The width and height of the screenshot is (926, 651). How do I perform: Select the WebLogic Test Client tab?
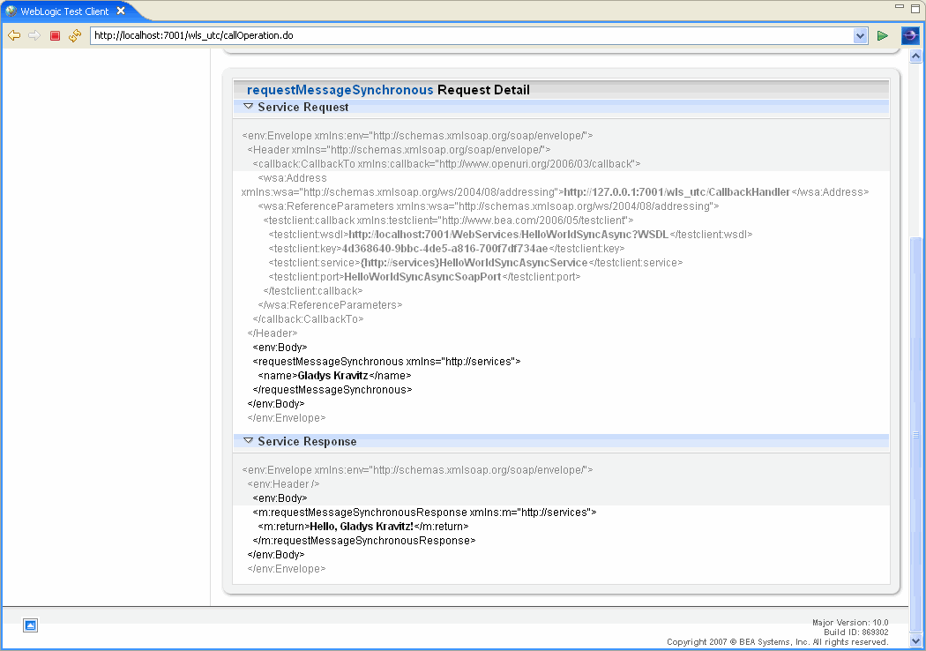click(x=65, y=11)
